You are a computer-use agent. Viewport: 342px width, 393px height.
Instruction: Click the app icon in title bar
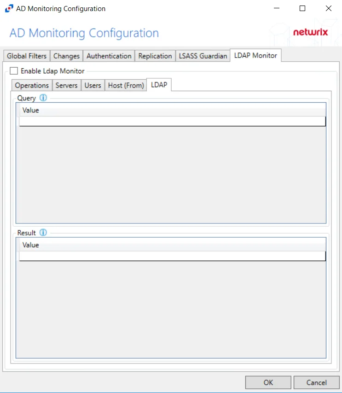tap(9, 8)
